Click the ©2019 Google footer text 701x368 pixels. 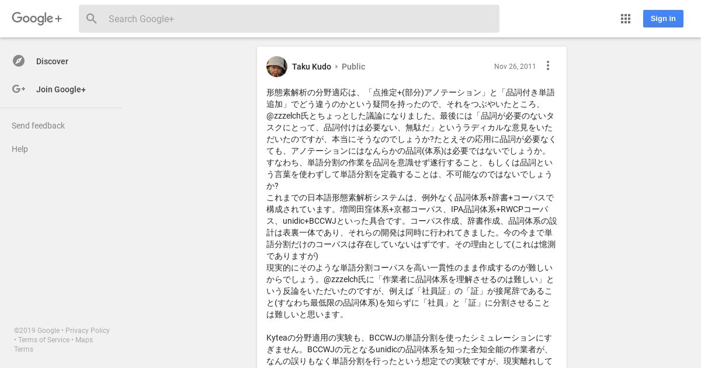tap(37, 331)
